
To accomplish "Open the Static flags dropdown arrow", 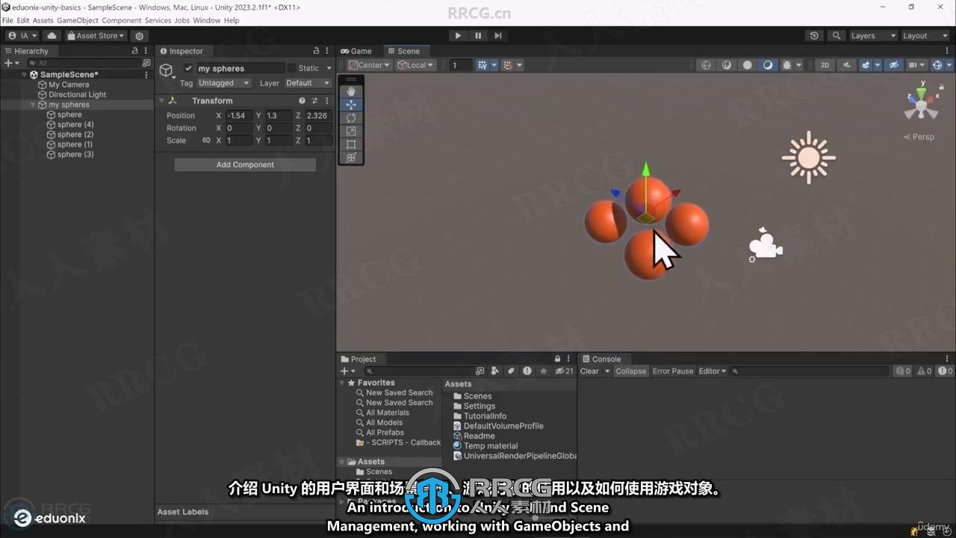I will (x=329, y=68).
